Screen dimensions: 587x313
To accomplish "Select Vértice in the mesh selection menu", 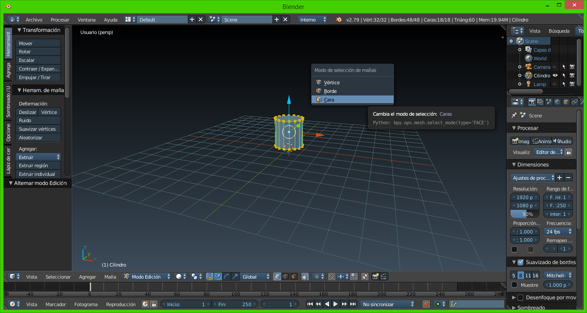I will point(352,83).
